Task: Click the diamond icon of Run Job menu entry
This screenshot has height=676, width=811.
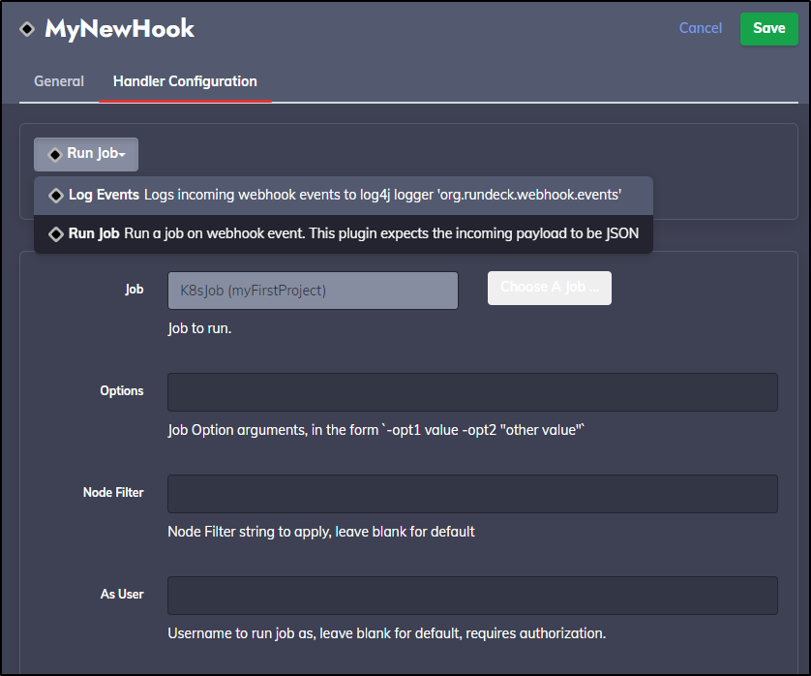Action: point(56,234)
